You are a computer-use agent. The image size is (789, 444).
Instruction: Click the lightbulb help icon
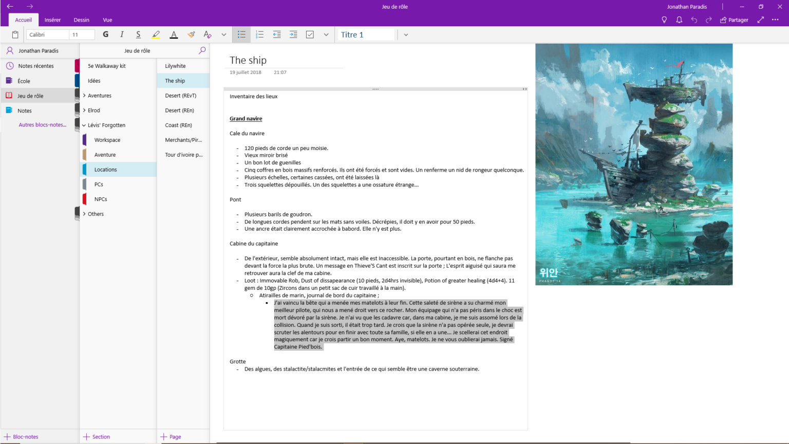tap(664, 20)
